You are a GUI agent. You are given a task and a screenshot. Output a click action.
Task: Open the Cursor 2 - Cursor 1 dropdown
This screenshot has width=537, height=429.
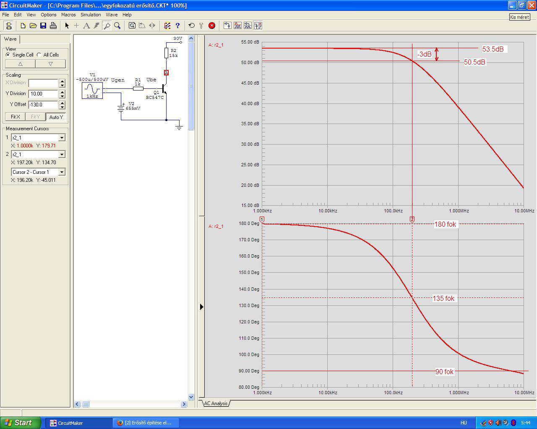(62, 172)
